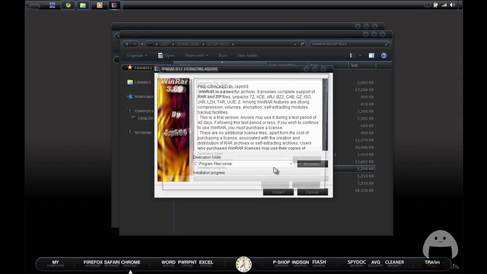The width and height of the screenshot is (487, 274).
Task: Open the folder icon in top taskbar
Action: (83, 5)
